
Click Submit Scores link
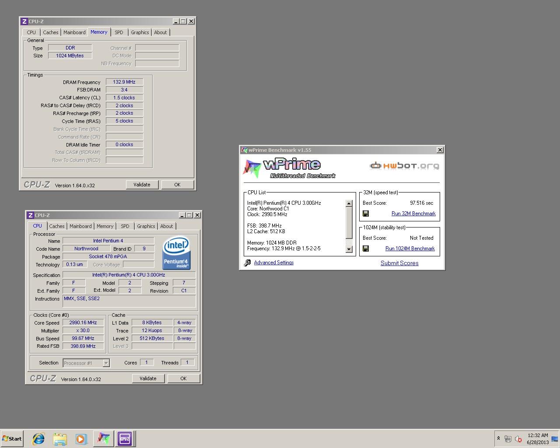click(399, 263)
